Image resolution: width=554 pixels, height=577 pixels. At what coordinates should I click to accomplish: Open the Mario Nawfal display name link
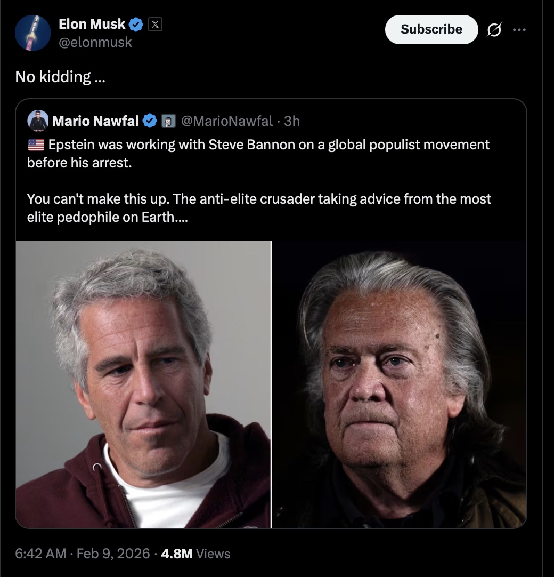click(95, 121)
